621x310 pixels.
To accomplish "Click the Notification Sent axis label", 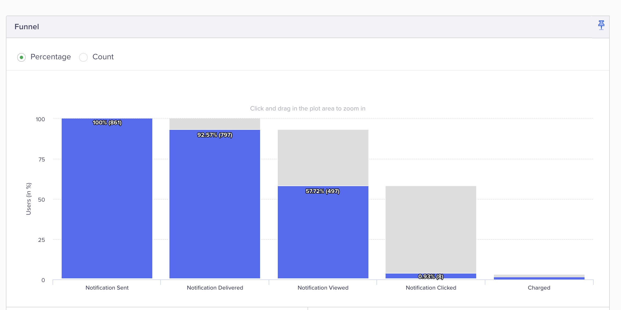I will (107, 287).
